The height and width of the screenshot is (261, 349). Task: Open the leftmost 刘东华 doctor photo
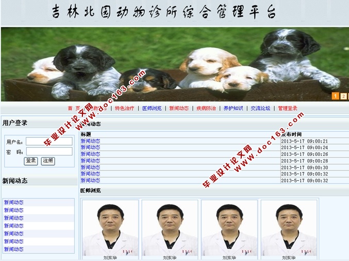click(110, 228)
